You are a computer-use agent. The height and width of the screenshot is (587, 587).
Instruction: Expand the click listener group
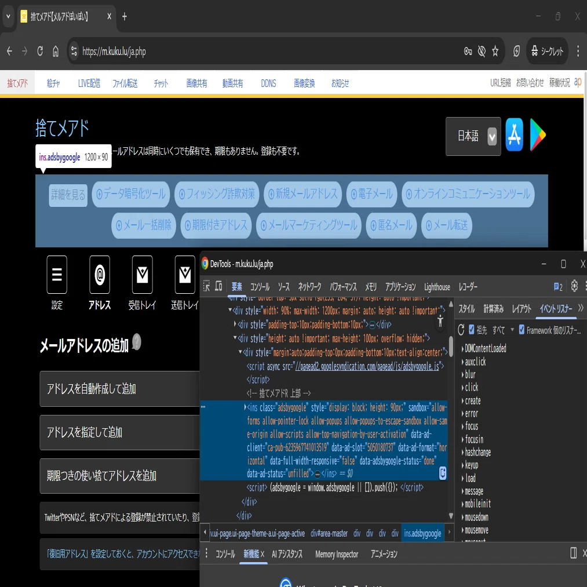(463, 388)
